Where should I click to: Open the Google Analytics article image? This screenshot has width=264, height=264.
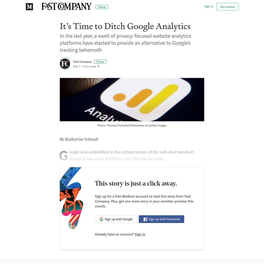point(132,100)
